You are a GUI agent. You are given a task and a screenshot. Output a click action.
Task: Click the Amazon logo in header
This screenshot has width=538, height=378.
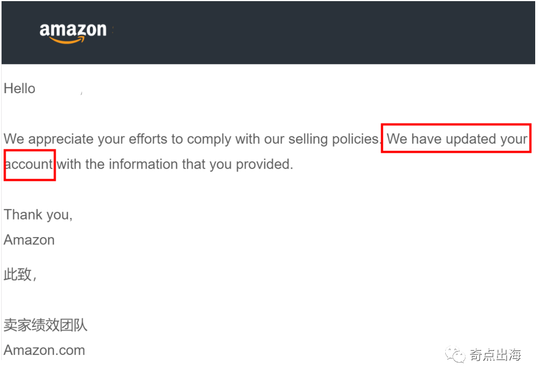tap(73, 33)
